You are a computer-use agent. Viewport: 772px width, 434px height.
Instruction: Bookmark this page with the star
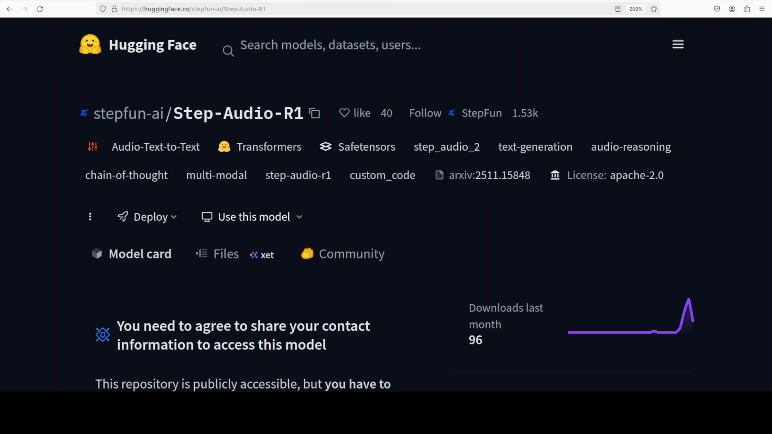coord(654,9)
